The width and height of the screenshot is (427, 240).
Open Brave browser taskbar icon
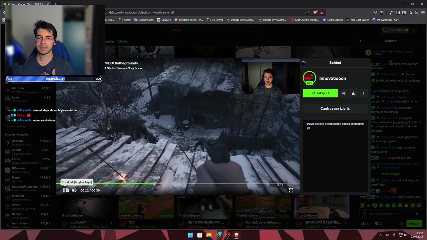click(237, 235)
